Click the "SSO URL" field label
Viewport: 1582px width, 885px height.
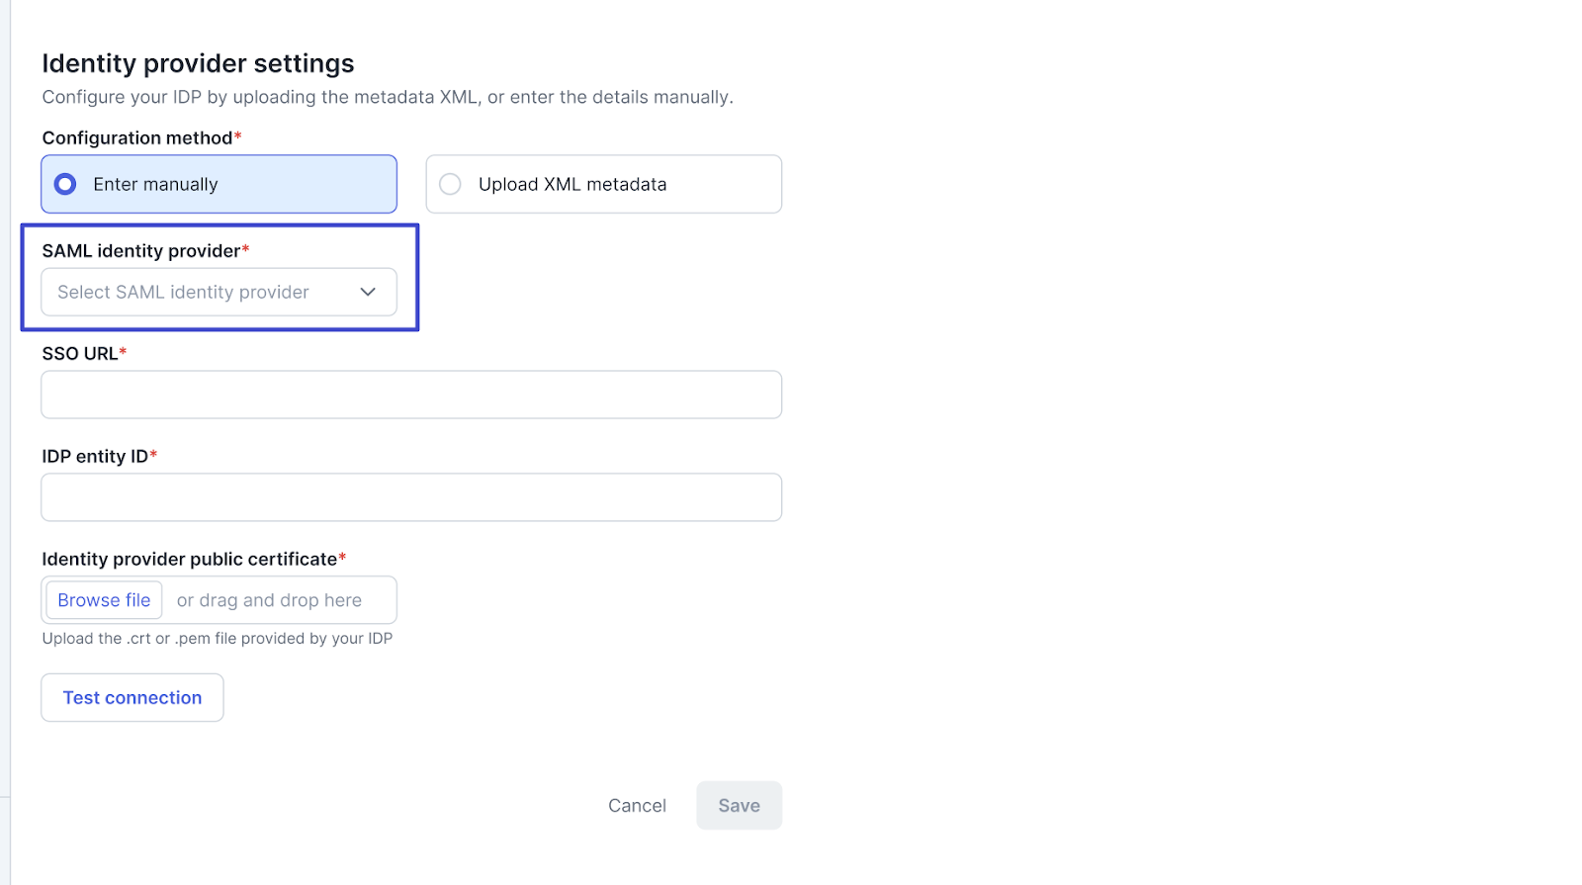tap(79, 354)
